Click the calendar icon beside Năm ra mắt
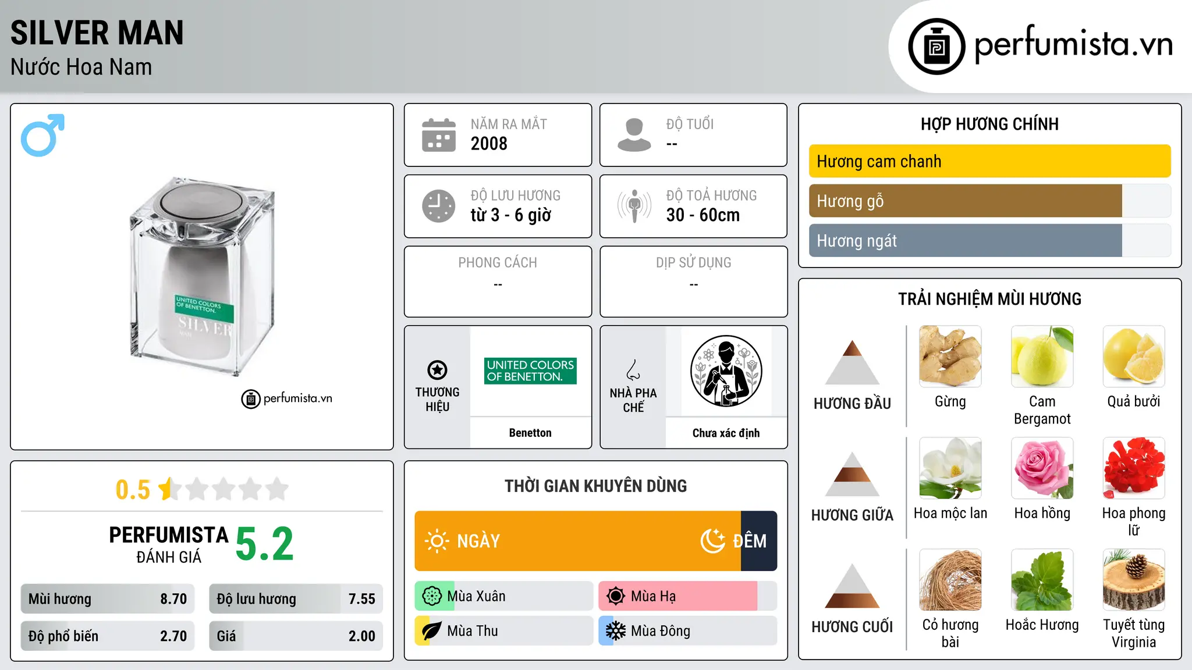This screenshot has height=670, width=1192. (x=439, y=135)
